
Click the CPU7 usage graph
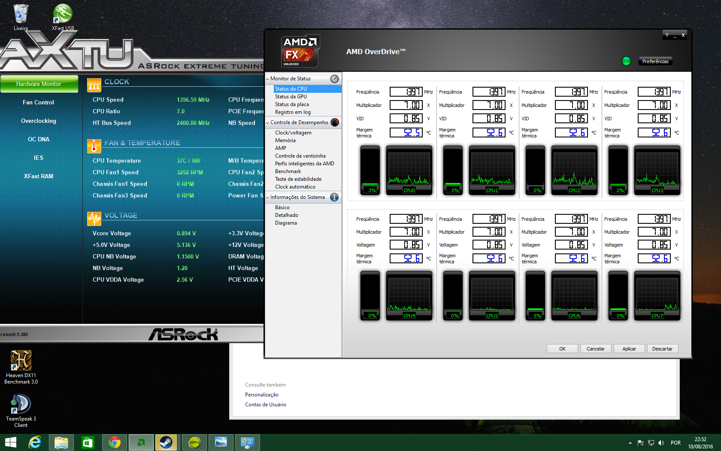click(x=657, y=296)
